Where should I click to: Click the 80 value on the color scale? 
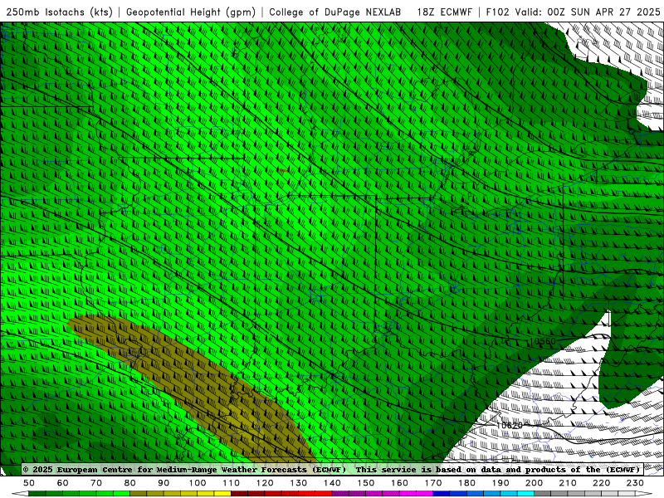pyautogui.click(x=130, y=483)
